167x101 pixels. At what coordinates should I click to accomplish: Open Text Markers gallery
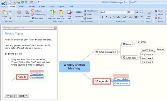click(61, 14)
